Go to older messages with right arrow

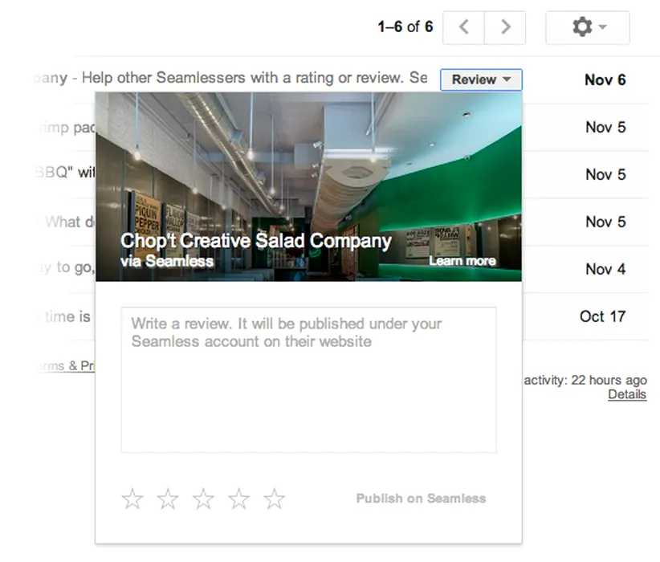[505, 27]
